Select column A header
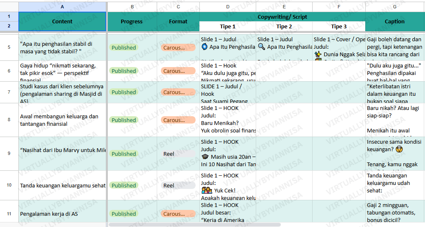The width and height of the screenshot is (425, 227). point(62,7)
